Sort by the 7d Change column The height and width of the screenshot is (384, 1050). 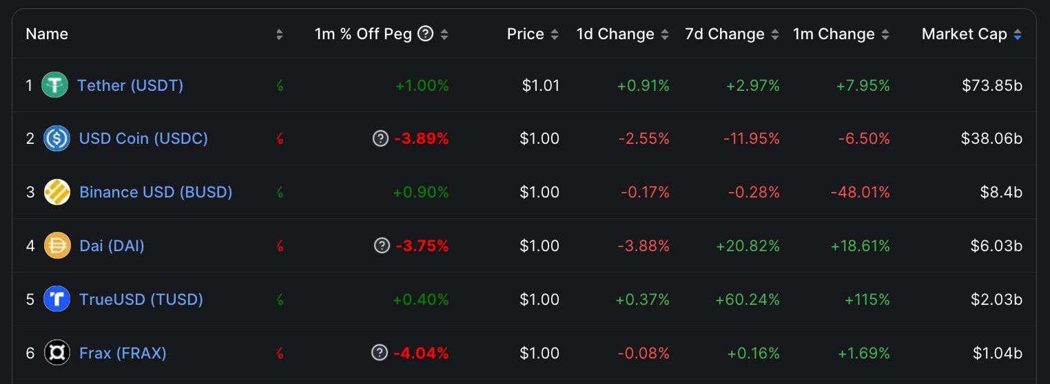pyautogui.click(x=775, y=34)
